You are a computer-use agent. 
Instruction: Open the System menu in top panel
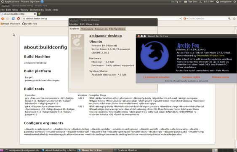point(35,2)
